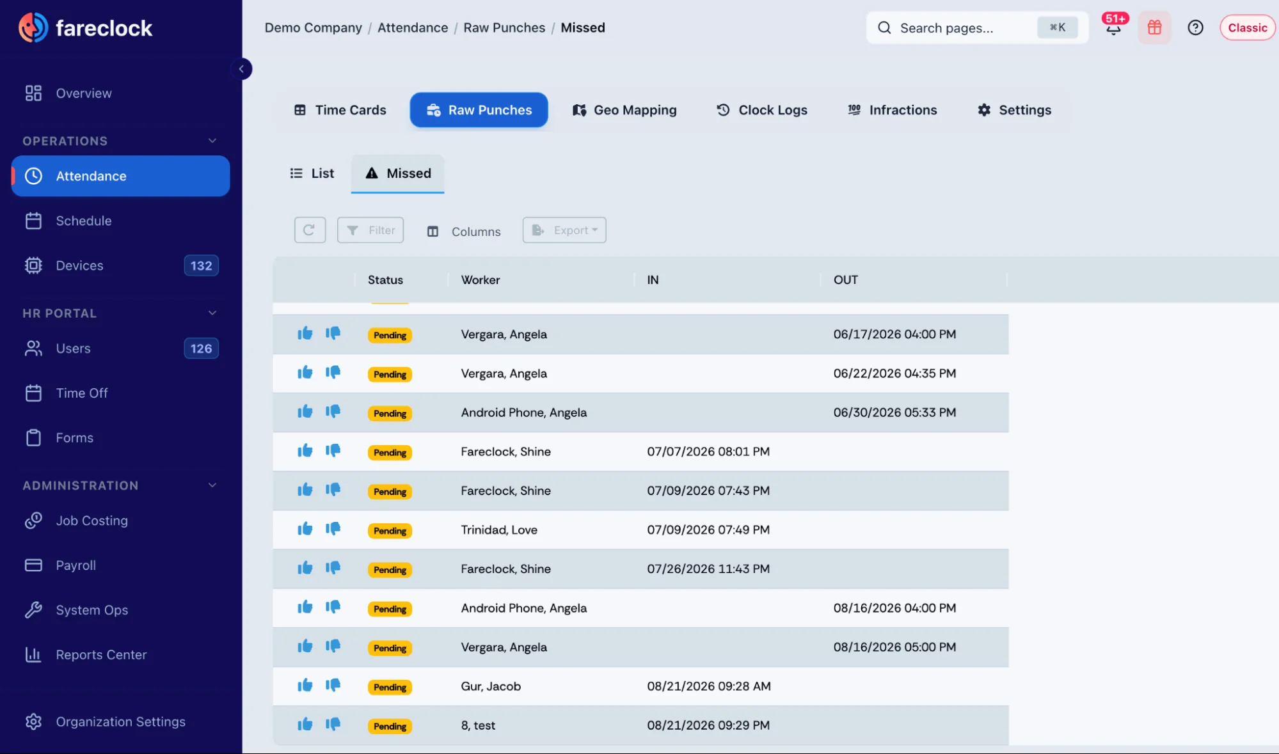Open Users in the sidebar

pos(120,349)
